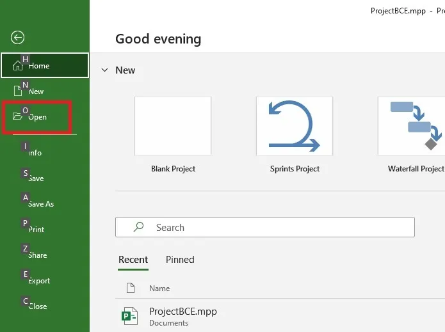Image resolution: width=445 pixels, height=332 pixels.
Task: Click the magnifier icon in search box
Action: [x=138, y=227]
